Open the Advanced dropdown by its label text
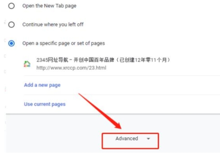The height and width of the screenshot is (162, 220). click(127, 139)
